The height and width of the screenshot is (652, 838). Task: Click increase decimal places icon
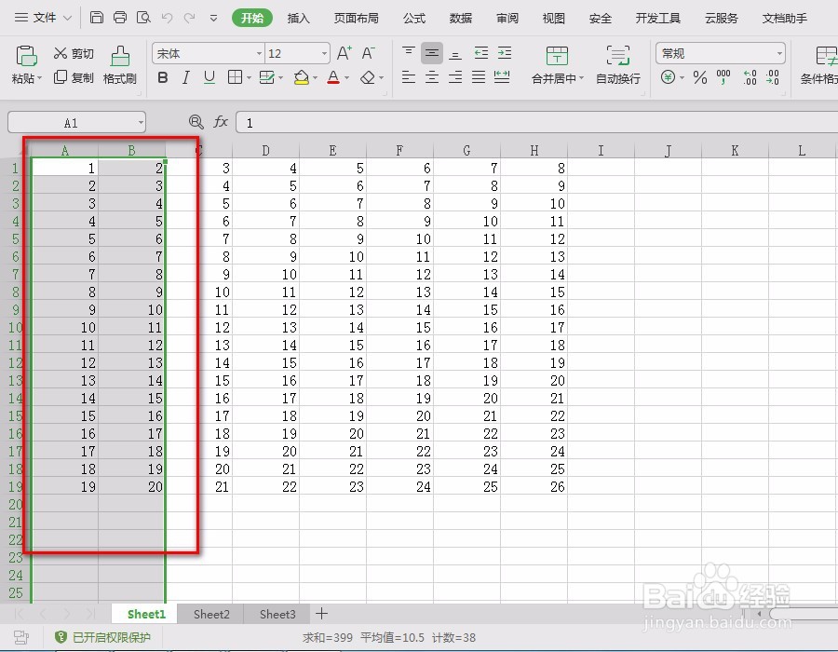[750, 77]
